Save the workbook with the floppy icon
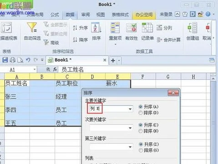This screenshot has width=218, height=164. coord(5,60)
